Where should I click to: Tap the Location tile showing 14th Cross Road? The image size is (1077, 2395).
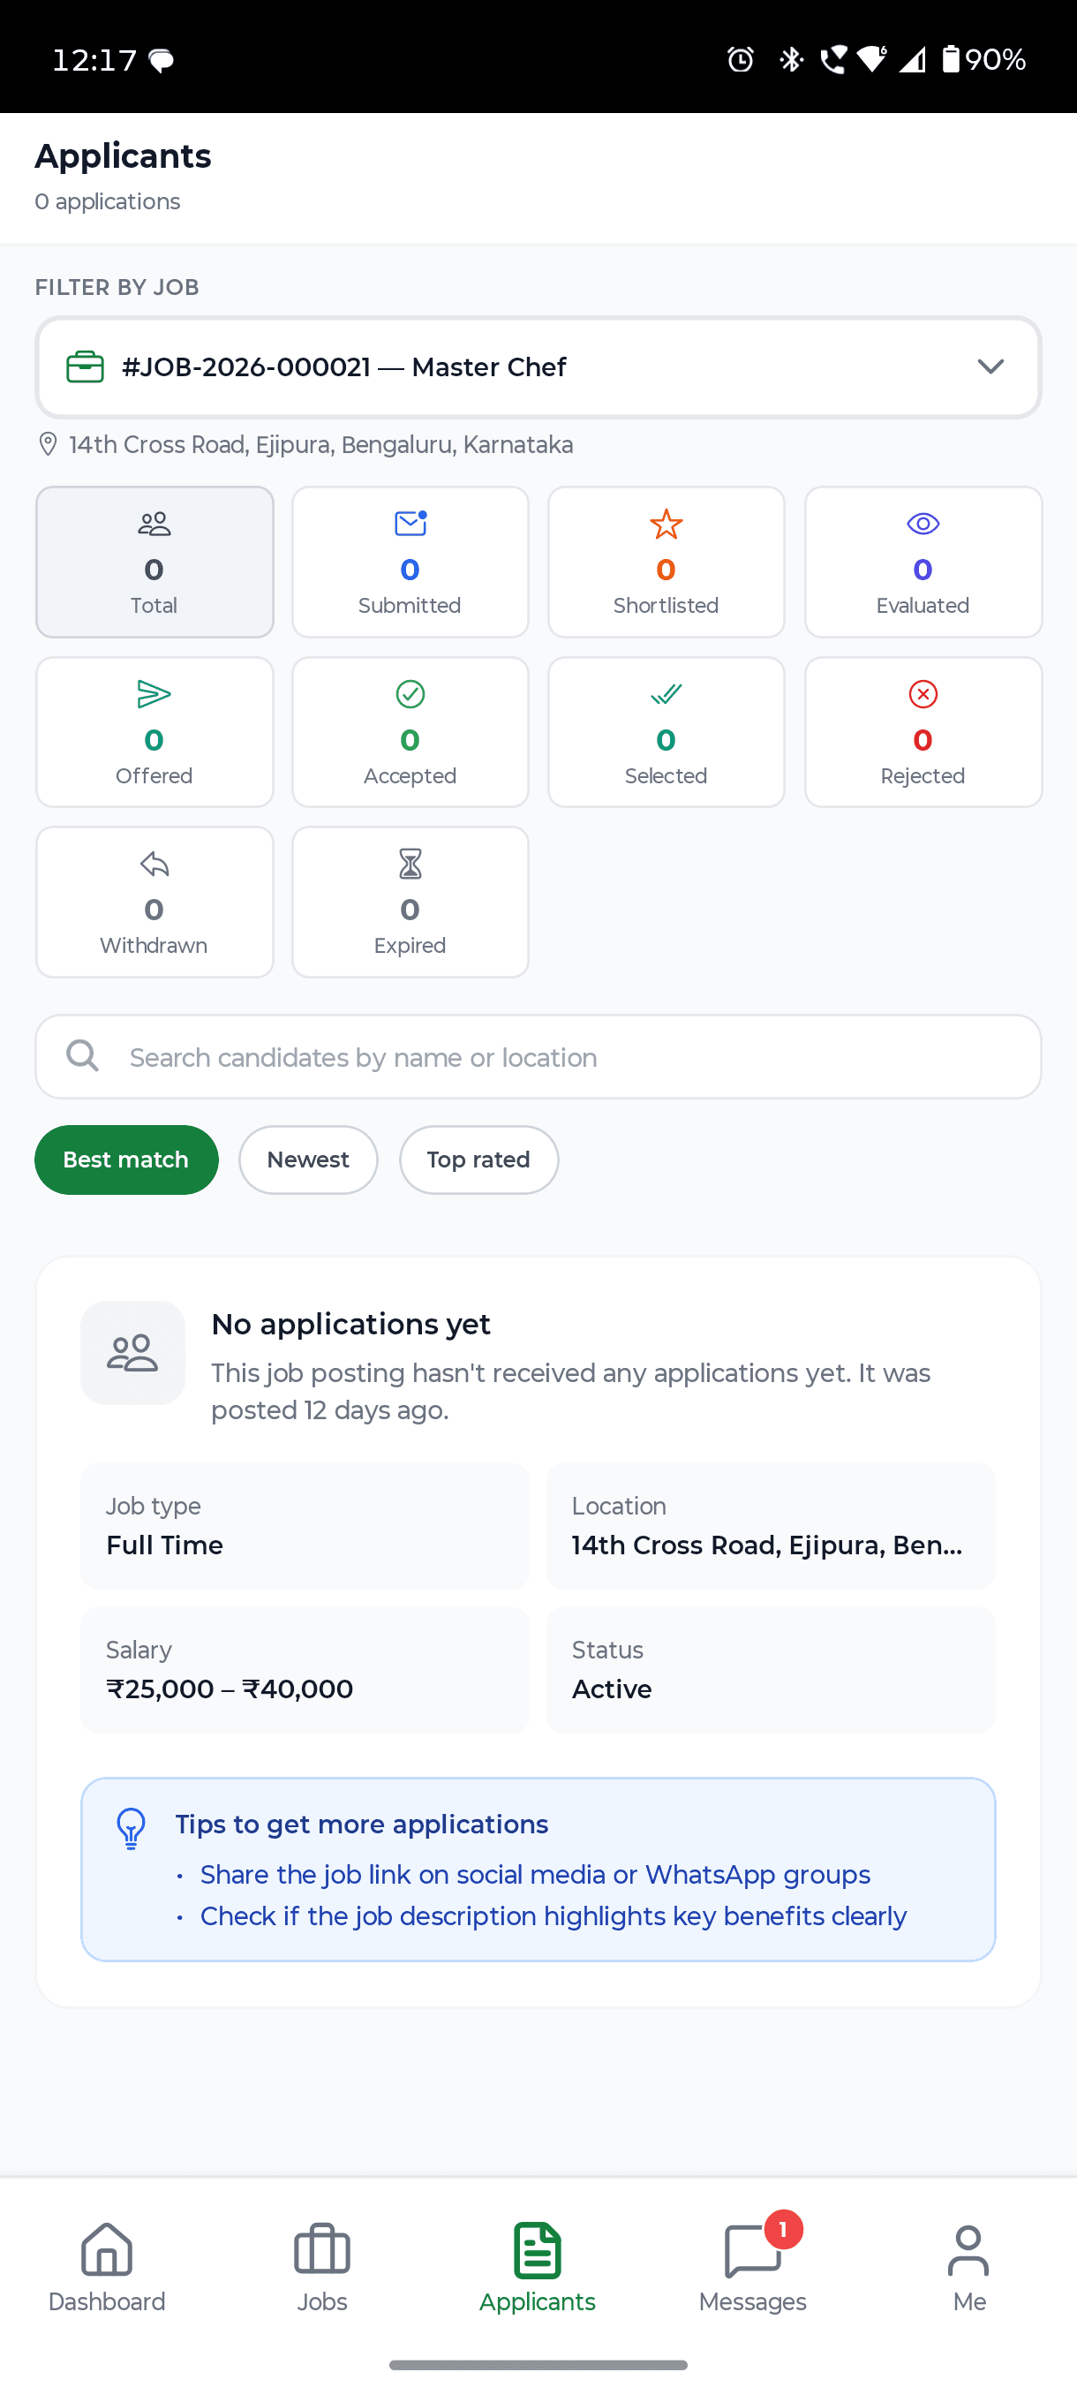coord(771,1527)
